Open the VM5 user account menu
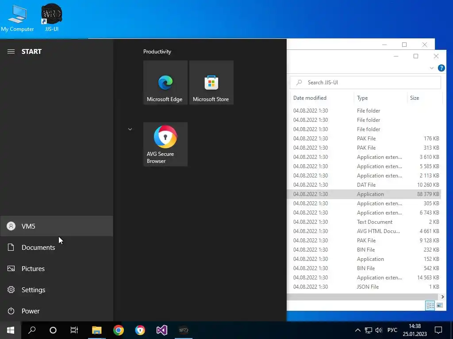The width and height of the screenshot is (453, 339). coord(57,226)
